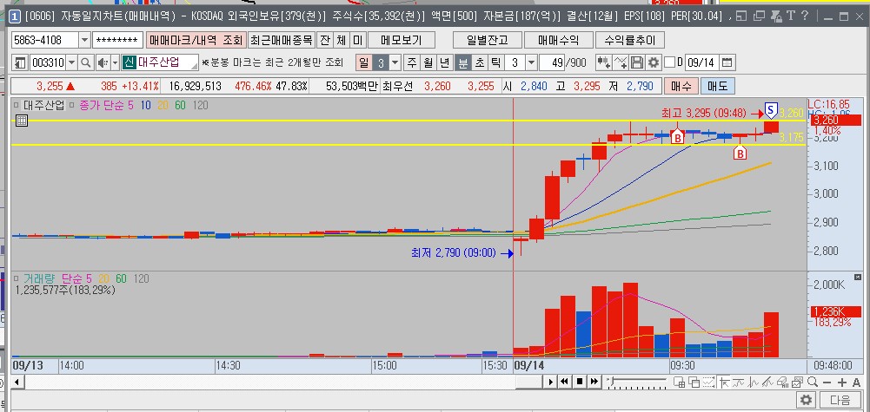870x412 pixels.
Task: Click the stock search magnifier icon
Action: tap(85, 62)
